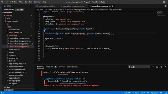Image resolution: width=168 pixels, height=94 pixels.
Task: Collapse the manual-car folder
Action: click(13, 35)
